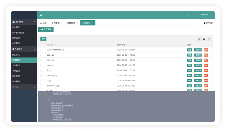Image resolution: width=226 pixels, height=131 pixels.
Task: Switch to the 字典管理 tab
Action: 56,23
